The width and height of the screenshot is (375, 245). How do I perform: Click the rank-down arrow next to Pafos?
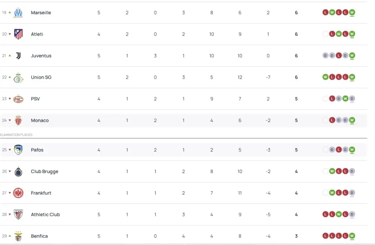9,149
